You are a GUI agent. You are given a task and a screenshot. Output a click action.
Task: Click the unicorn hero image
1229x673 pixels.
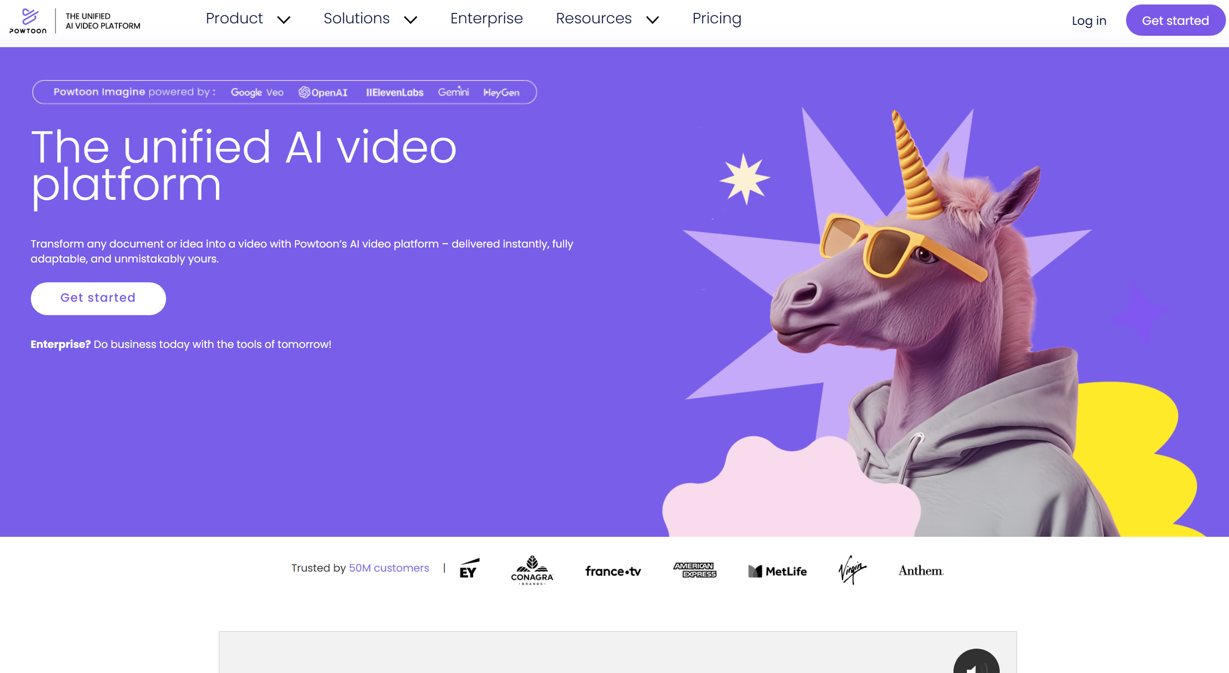pos(930,323)
